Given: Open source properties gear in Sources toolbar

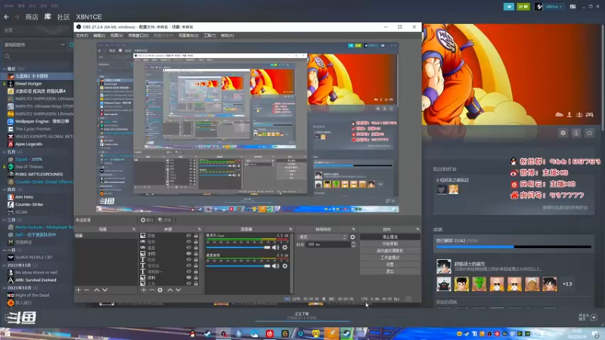Looking at the screenshot, I should [x=160, y=290].
